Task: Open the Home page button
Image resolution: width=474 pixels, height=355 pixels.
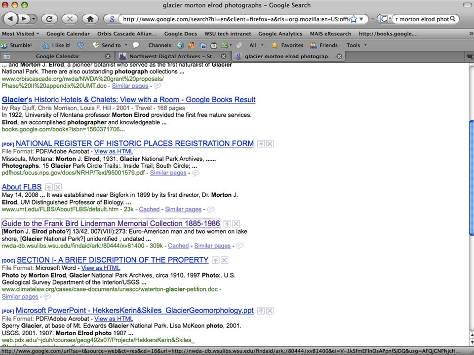Action: pos(90,19)
